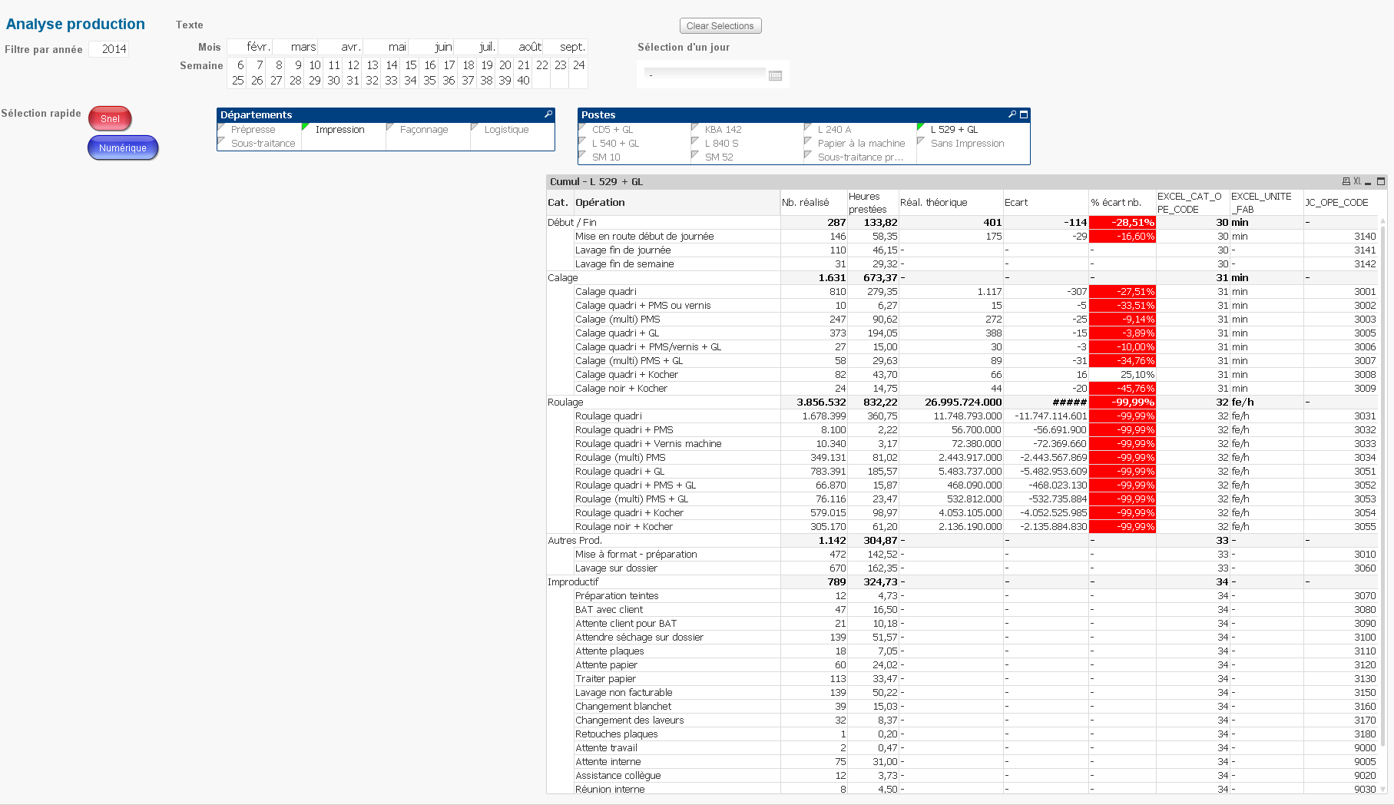Screen dimensions: 1394x805
Task: Maximize the Postes list box
Action: [x=1024, y=114]
